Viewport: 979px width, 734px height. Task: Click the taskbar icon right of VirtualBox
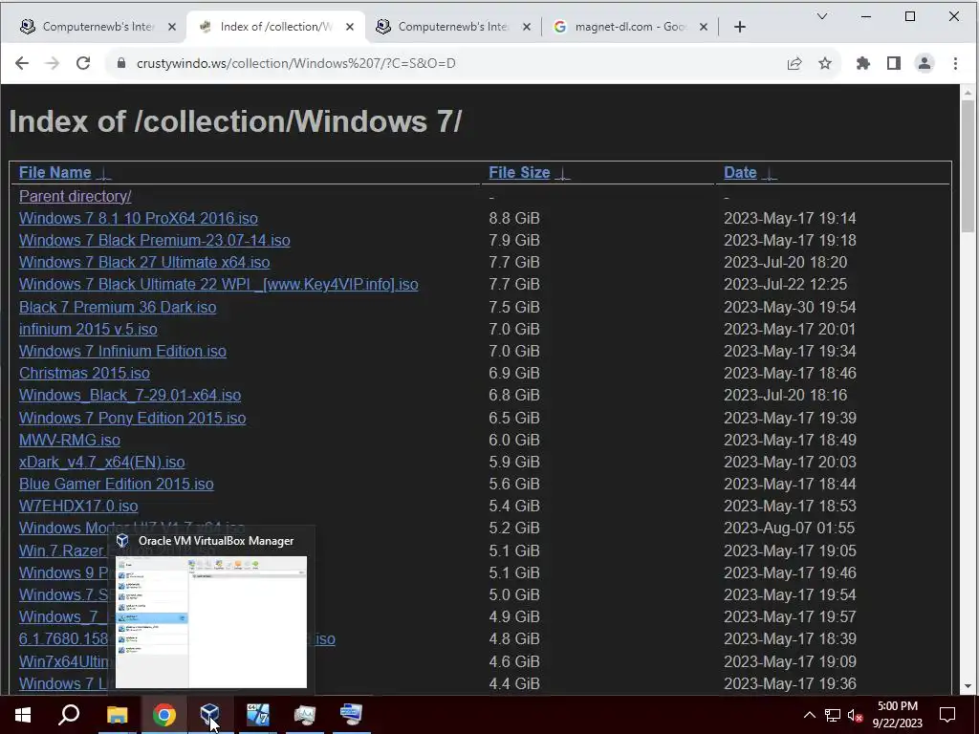[x=258, y=713]
